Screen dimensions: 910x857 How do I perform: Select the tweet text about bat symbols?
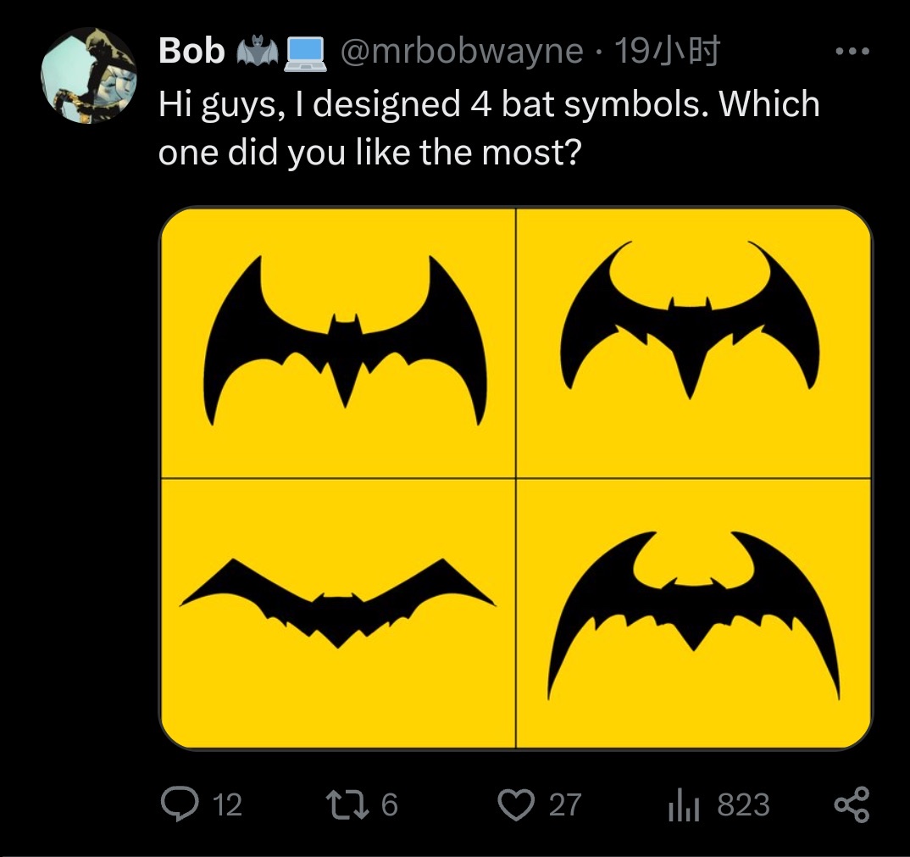tap(489, 128)
